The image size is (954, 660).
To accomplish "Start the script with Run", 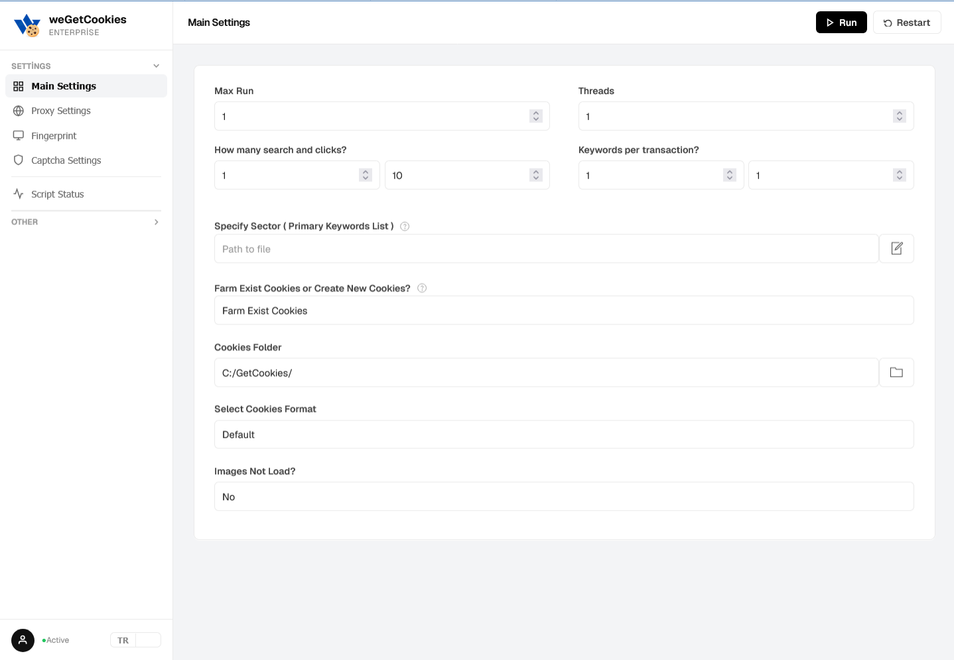I will [x=841, y=23].
